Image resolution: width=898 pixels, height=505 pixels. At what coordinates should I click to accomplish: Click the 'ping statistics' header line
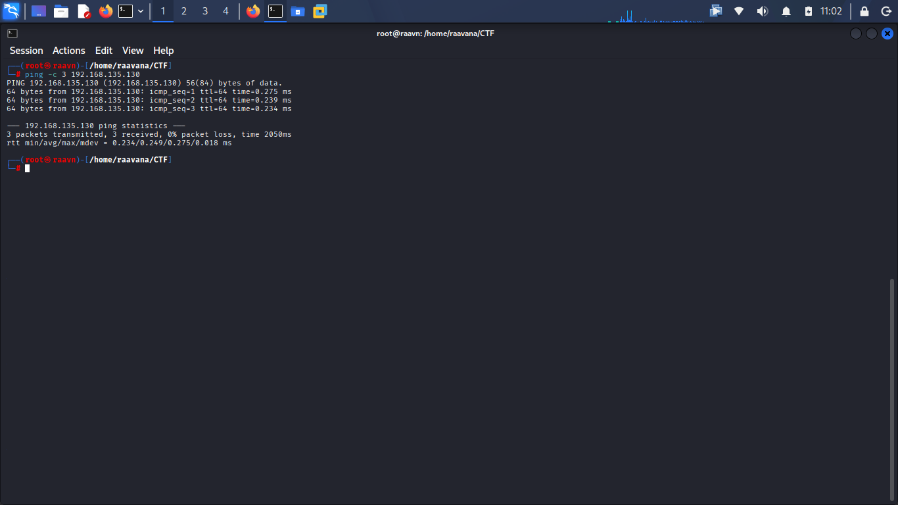coord(96,126)
